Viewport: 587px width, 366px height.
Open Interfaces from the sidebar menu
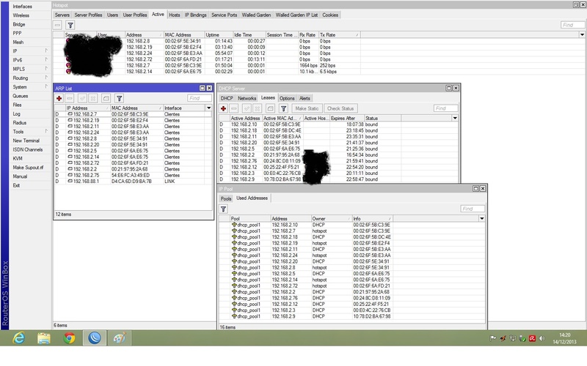tap(23, 7)
